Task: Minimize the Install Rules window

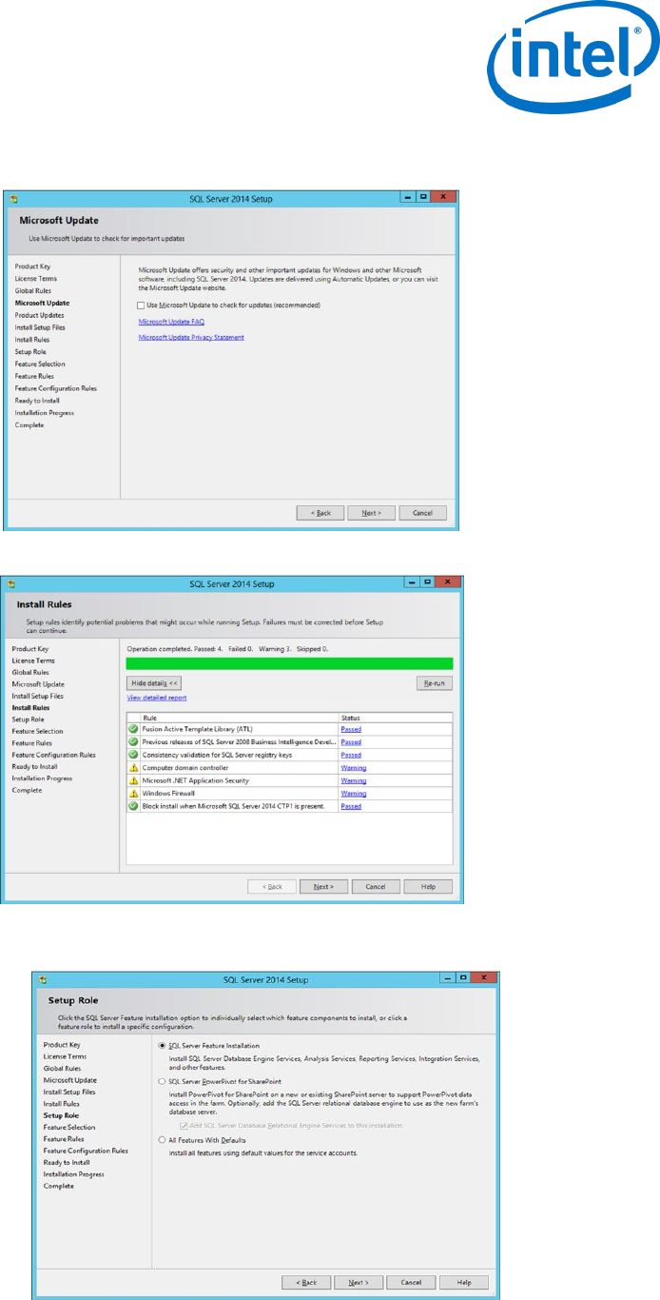Action: tap(414, 581)
